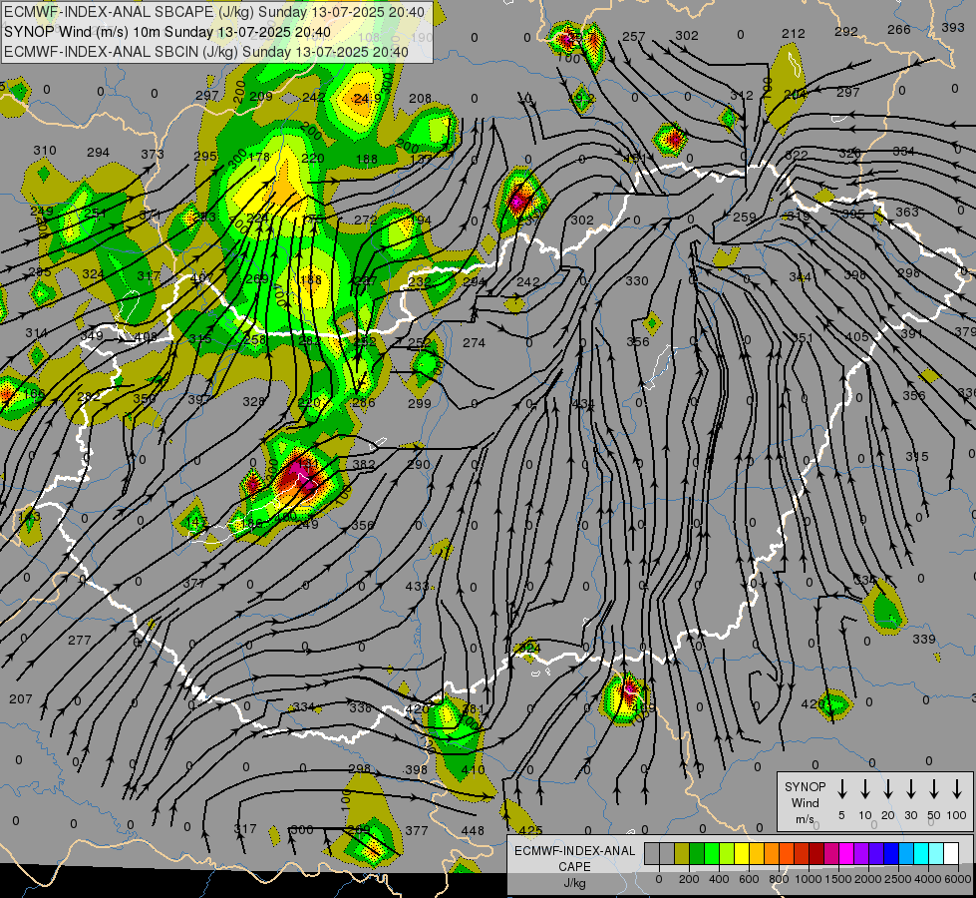Click the SBCIN value 259 on the map
Screen dimensions: 976x898
click(745, 218)
